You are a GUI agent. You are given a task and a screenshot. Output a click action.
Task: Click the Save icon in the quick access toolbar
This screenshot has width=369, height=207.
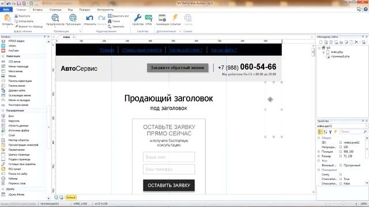19,3
